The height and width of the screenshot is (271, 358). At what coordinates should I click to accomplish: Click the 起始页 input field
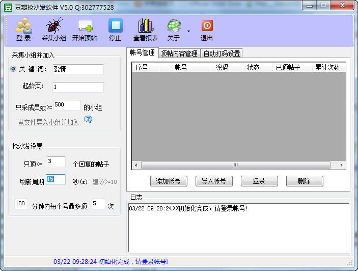[x=78, y=87]
